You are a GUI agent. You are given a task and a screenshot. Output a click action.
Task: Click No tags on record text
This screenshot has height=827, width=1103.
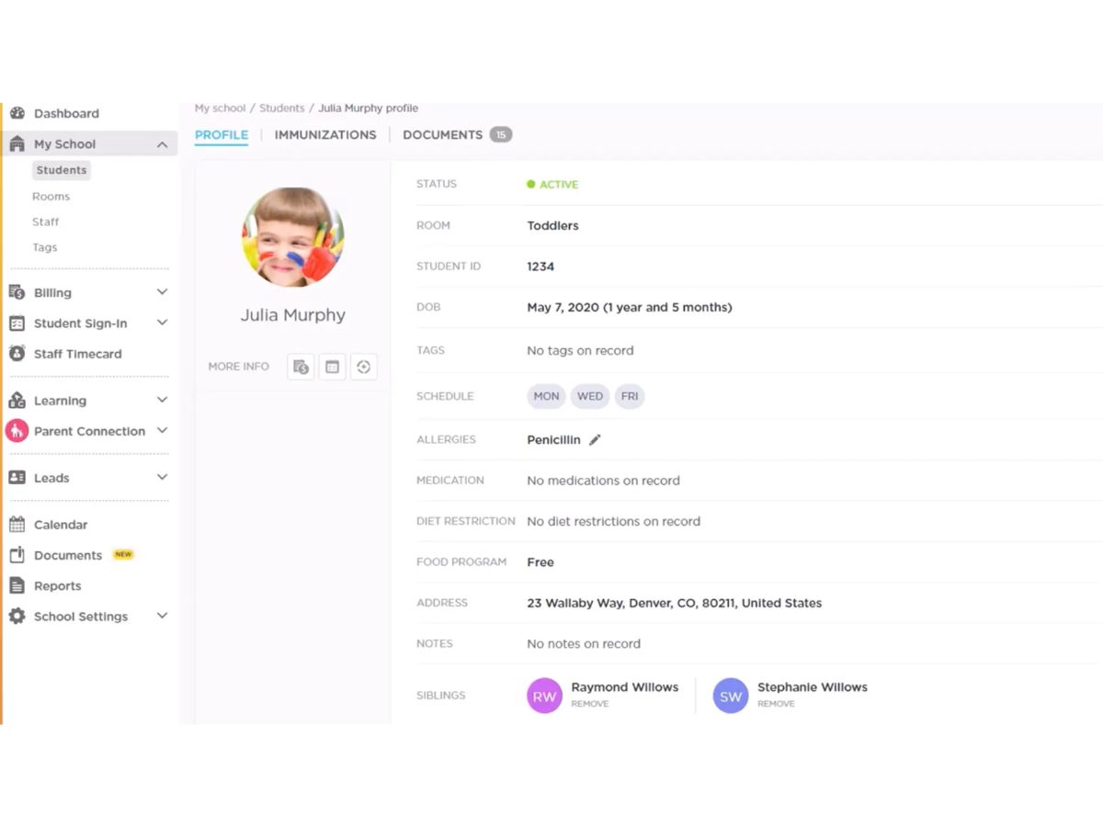(580, 351)
